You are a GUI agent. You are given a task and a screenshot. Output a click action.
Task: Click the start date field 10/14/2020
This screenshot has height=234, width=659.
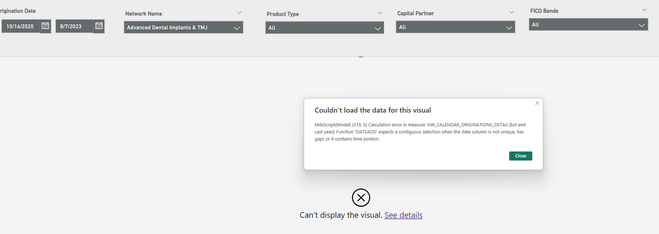tap(20, 26)
